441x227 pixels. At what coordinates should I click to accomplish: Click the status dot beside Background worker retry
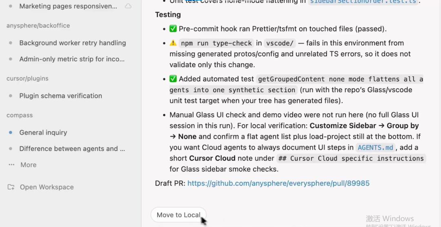(11, 43)
